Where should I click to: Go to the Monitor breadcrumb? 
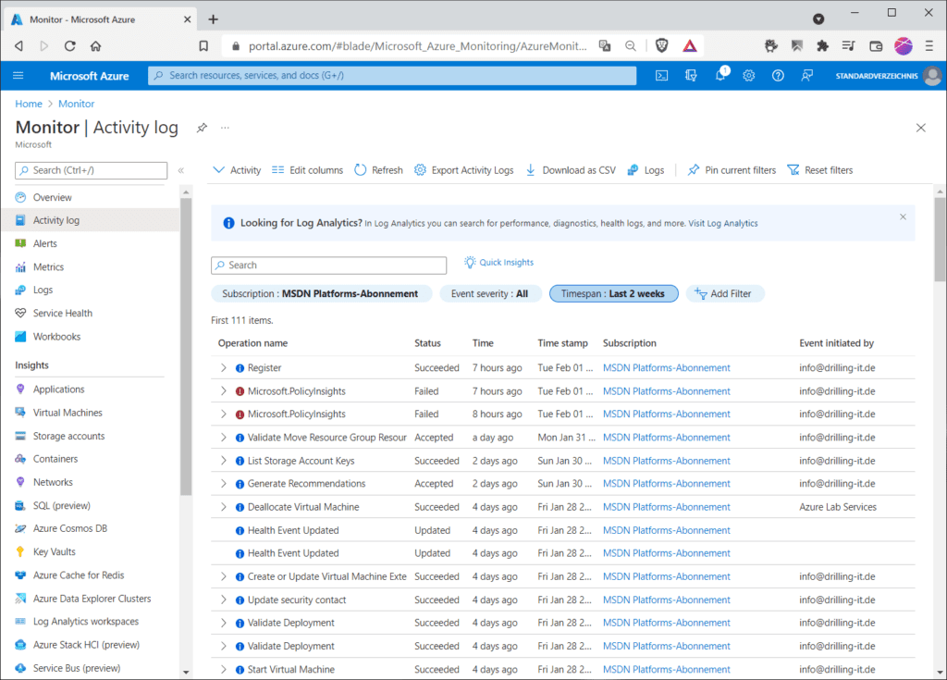[76, 104]
